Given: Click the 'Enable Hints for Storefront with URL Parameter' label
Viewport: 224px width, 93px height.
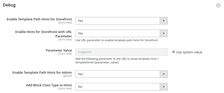Looking at the screenshot, I should (43, 34).
